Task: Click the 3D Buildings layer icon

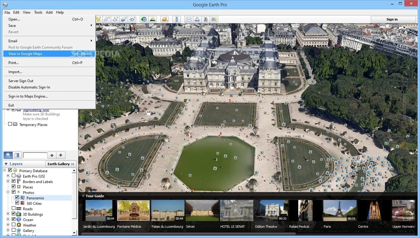Action: tap(19, 214)
